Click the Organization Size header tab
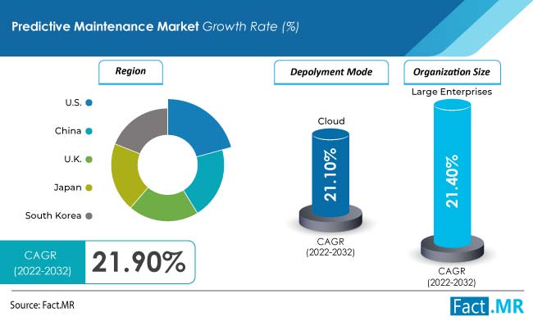533x321 pixels. point(452,72)
